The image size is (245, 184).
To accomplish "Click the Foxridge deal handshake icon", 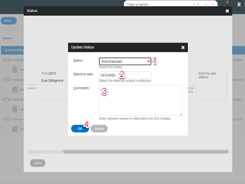I will point(7,60).
